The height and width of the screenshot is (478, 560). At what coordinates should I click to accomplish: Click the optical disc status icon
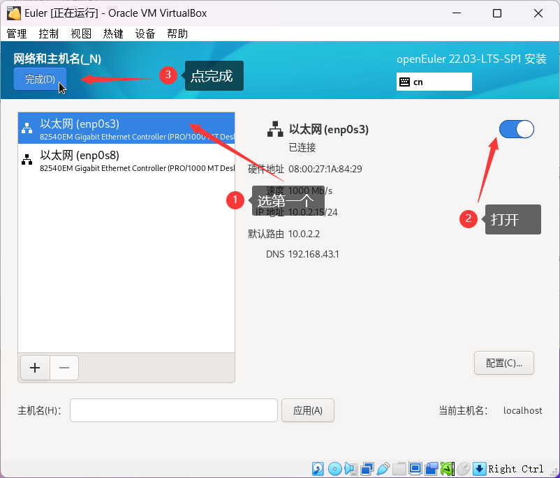[334, 469]
